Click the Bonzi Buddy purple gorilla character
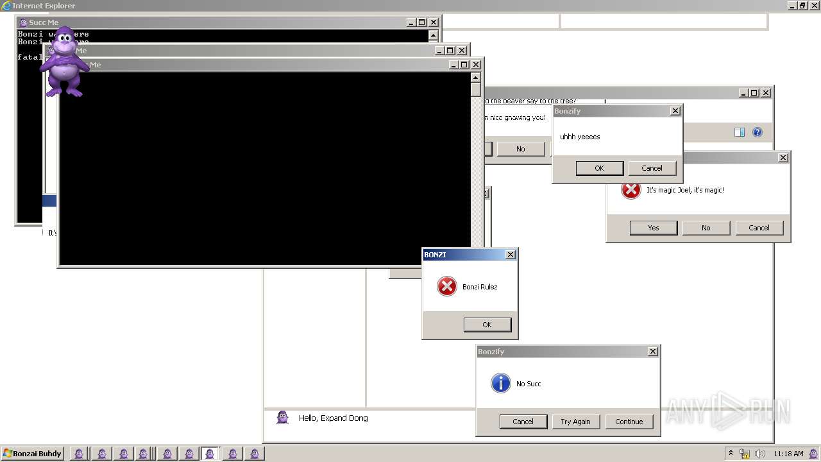 (x=64, y=62)
